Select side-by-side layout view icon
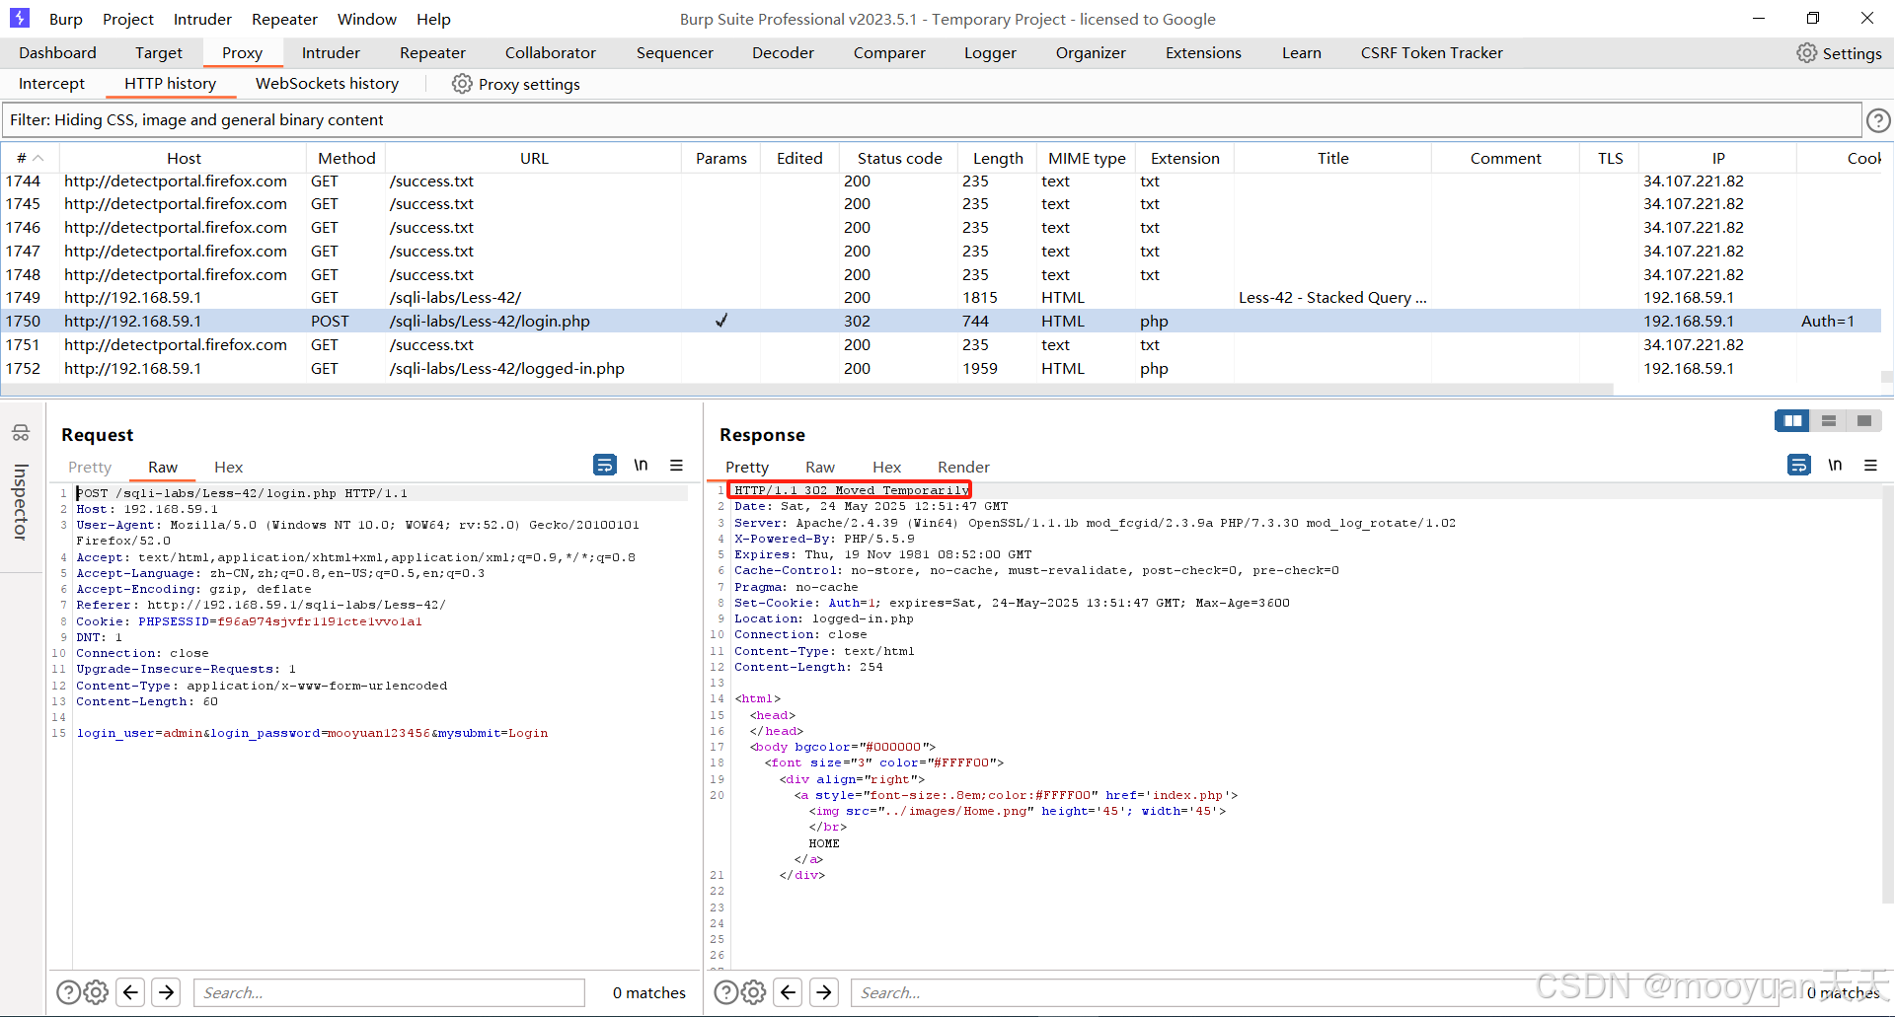Image resolution: width=1895 pixels, height=1017 pixels. click(1792, 421)
